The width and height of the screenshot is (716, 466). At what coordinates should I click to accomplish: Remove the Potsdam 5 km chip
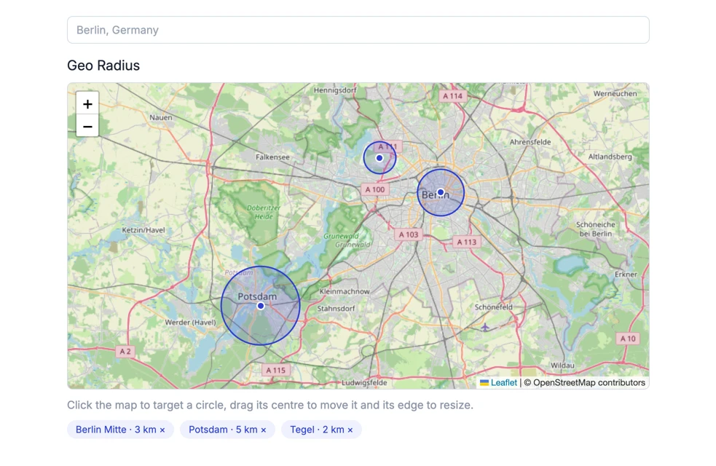click(x=264, y=430)
